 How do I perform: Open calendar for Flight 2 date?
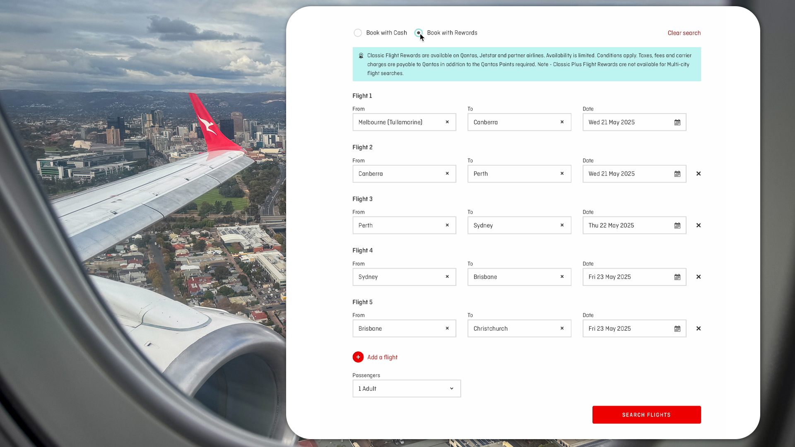coord(677,174)
